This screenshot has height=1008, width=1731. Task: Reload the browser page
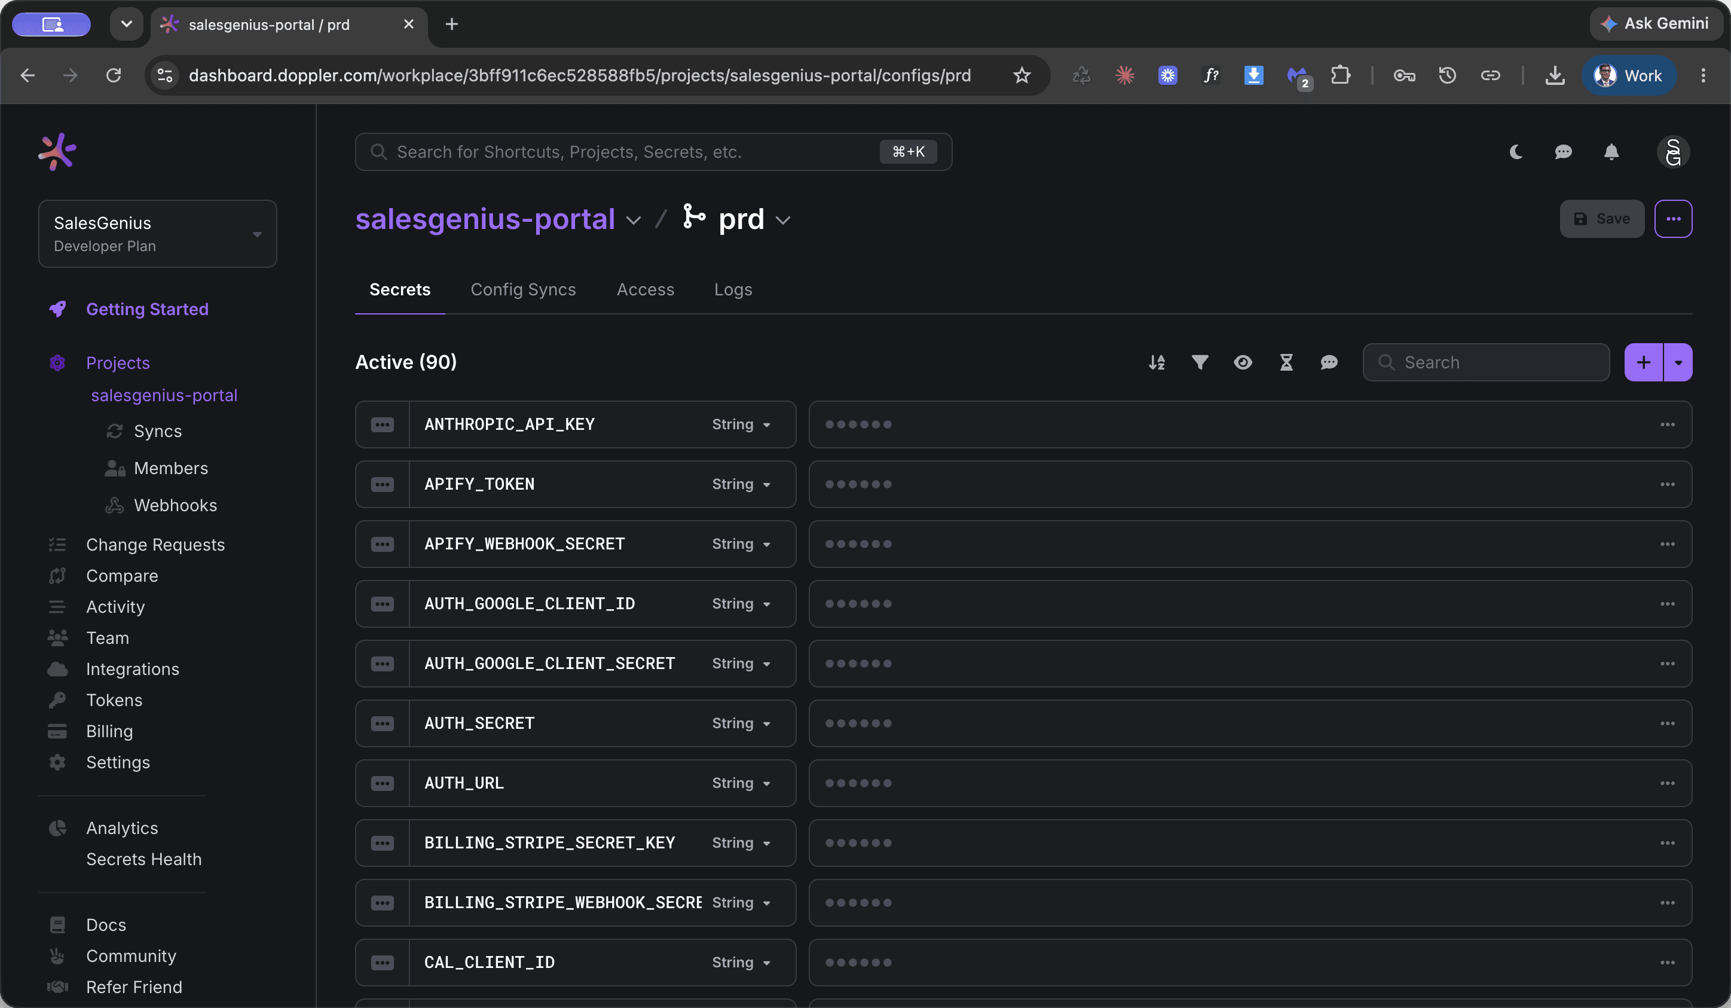tap(114, 75)
